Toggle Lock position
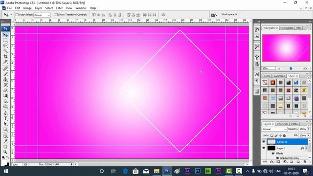Screen dimensions: 313x176 280,135
